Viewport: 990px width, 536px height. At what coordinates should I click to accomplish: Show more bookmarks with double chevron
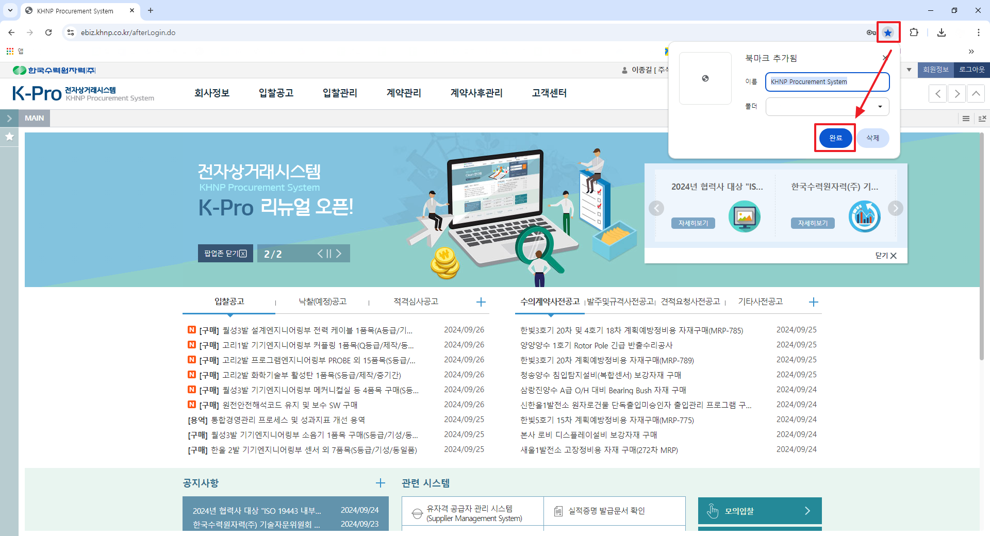(x=971, y=51)
